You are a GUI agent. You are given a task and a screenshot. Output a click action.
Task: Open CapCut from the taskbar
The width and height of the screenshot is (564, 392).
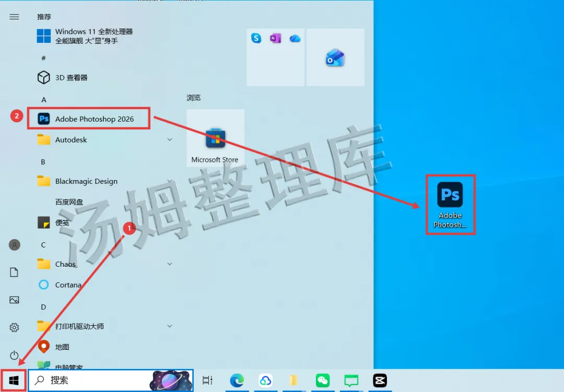tap(380, 380)
